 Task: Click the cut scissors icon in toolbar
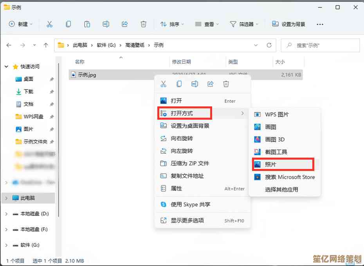(49, 24)
